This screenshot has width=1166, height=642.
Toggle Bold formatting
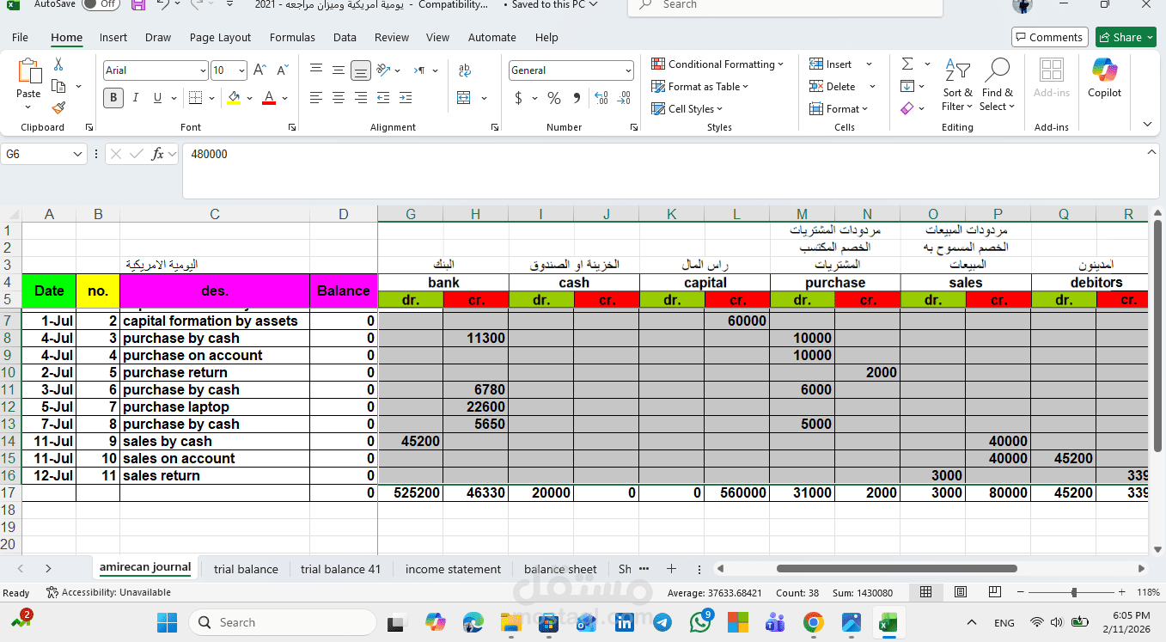(113, 98)
